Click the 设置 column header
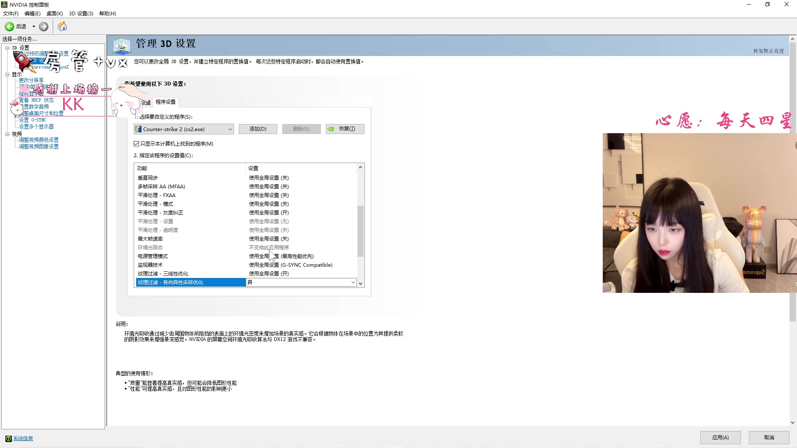Viewport: 797px width, 448px height. [x=301, y=168]
